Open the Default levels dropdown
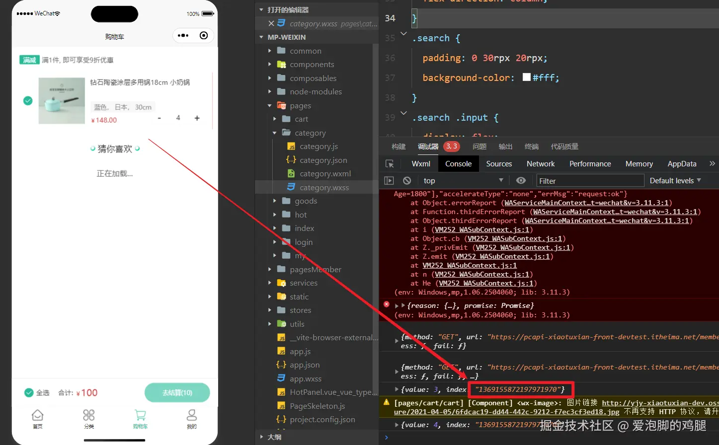 [675, 181]
